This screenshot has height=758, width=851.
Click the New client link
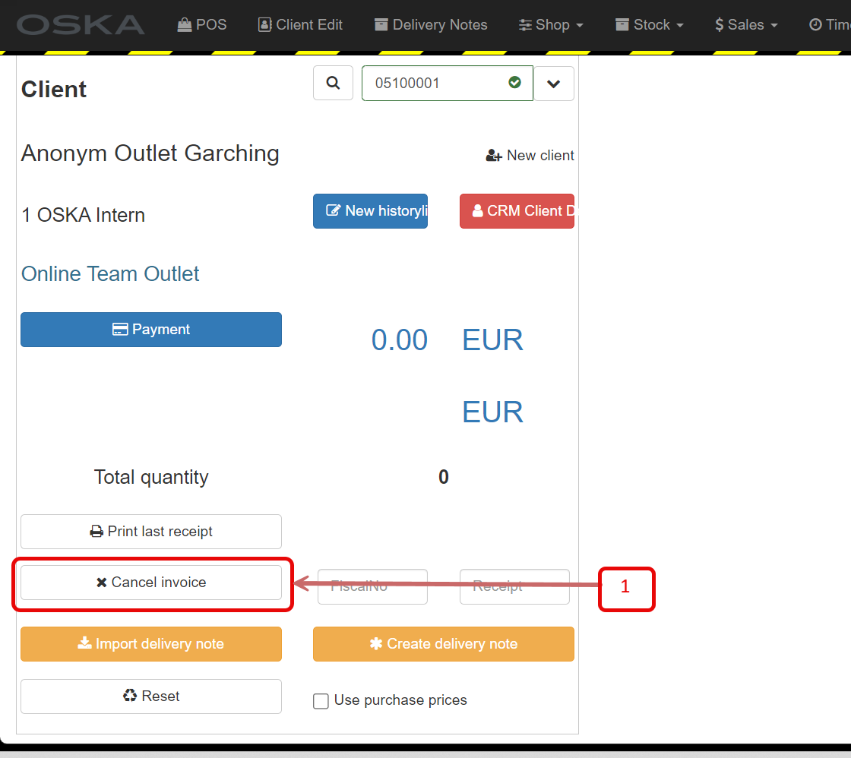click(530, 156)
